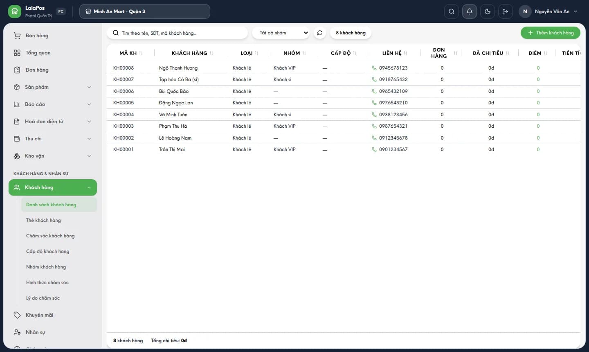Open Thẻ khách hàng submenu

click(59, 220)
